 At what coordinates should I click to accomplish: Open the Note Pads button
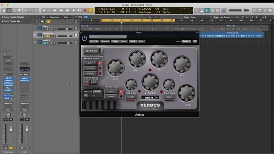(260, 10)
